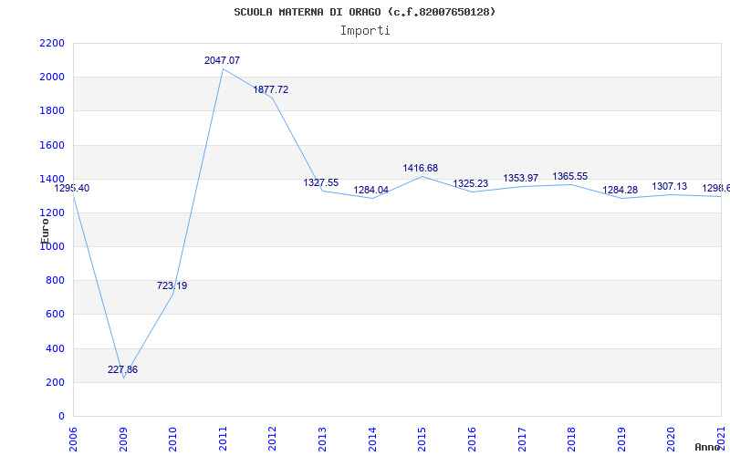The height and width of the screenshot is (456, 730).
Task: Click the 1353.97 data label
Action: [x=521, y=178]
